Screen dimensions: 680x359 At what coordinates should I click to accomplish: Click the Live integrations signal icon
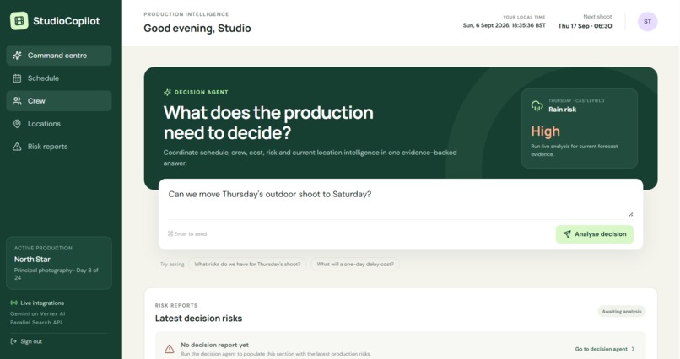tap(13, 303)
